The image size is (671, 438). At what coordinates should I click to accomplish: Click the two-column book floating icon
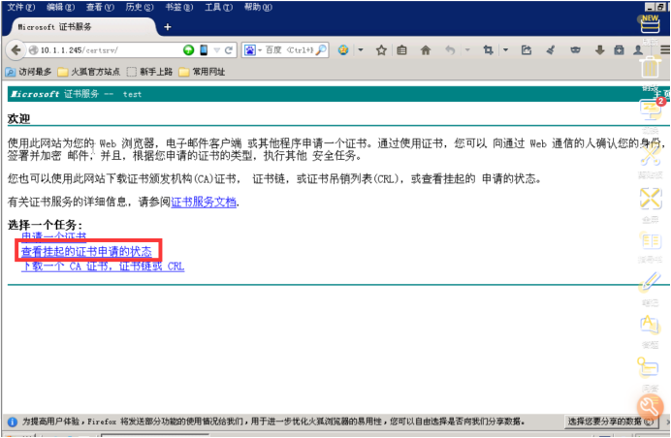pos(651,241)
